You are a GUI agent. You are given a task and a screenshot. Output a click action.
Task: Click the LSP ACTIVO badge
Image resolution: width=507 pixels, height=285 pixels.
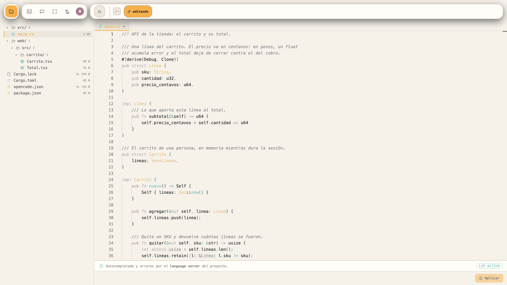tap(489, 266)
